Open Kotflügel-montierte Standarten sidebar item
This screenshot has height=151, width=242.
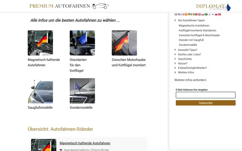point(197,30)
